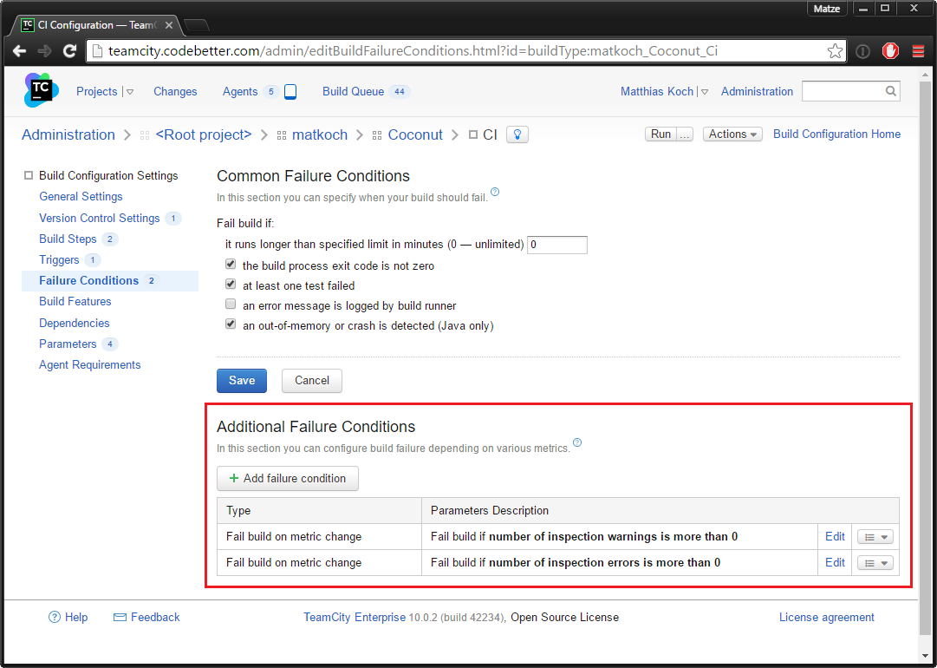Screen dimensions: 937x668
Task: Enable 'error message is logged by build runner'
Action: (x=231, y=304)
